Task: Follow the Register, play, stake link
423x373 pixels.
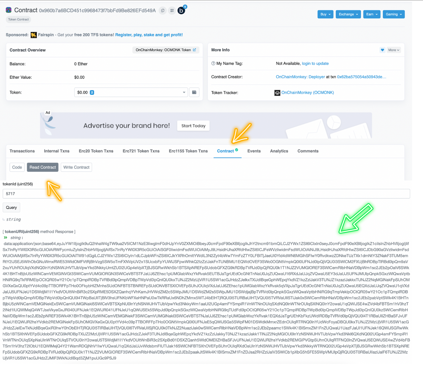Action: [149, 35]
